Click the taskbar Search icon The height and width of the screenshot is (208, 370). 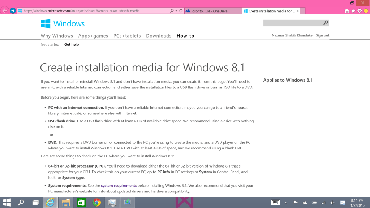(x=21, y=203)
